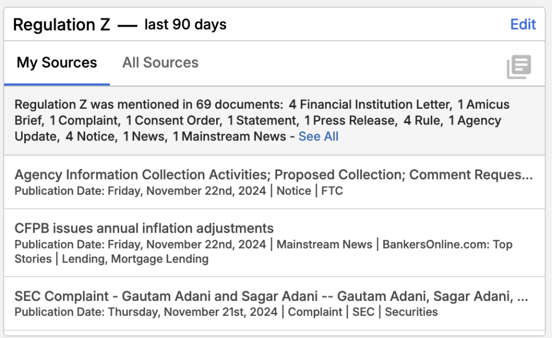Open CFPB issues annual inflation adjustments
The image size is (552, 338).
tap(144, 228)
